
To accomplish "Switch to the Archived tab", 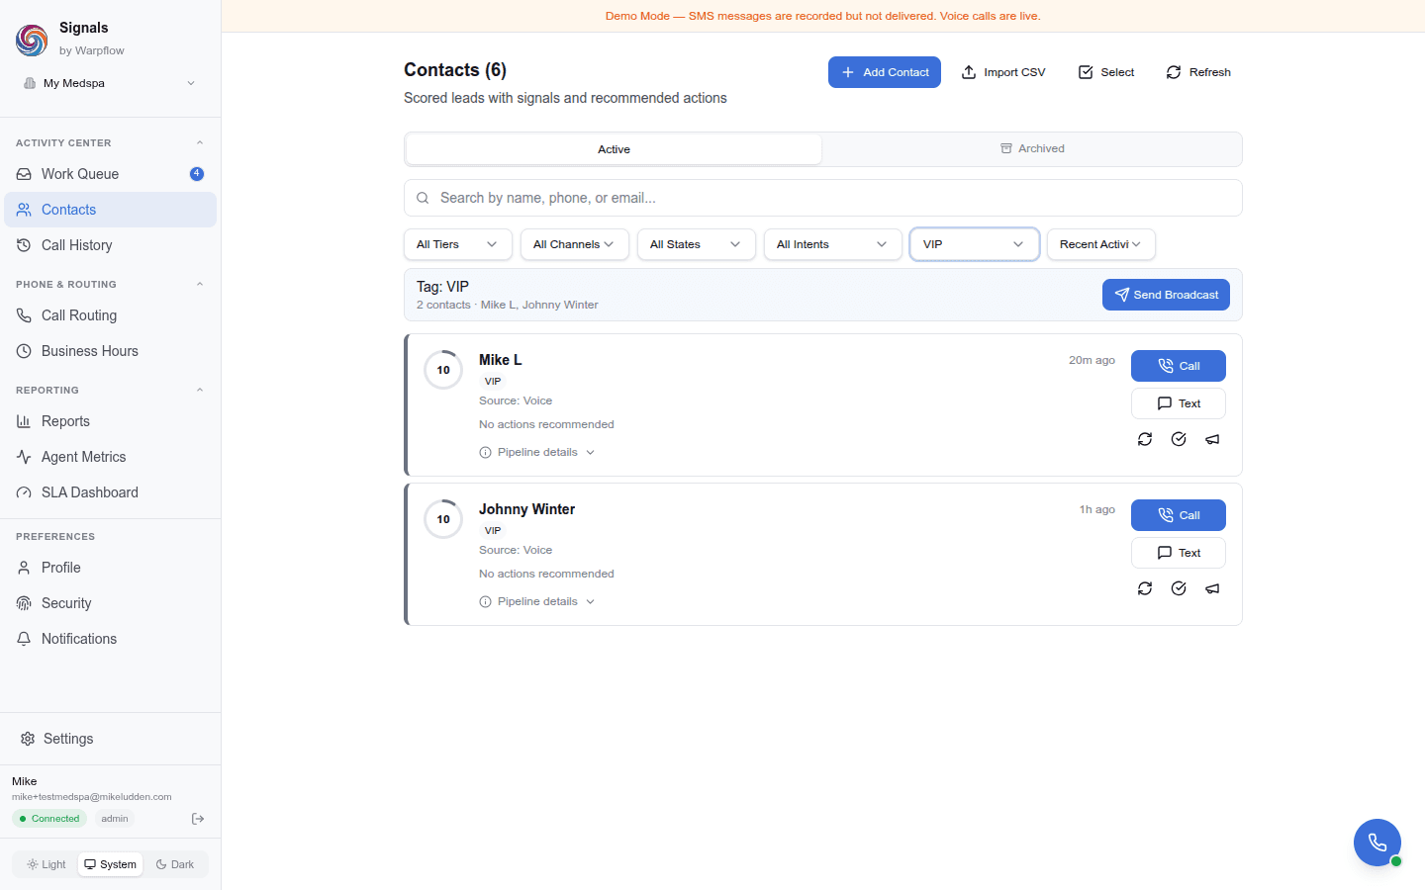I will (1032, 148).
